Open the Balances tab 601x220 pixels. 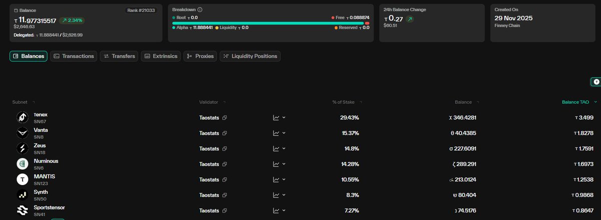click(x=28, y=56)
